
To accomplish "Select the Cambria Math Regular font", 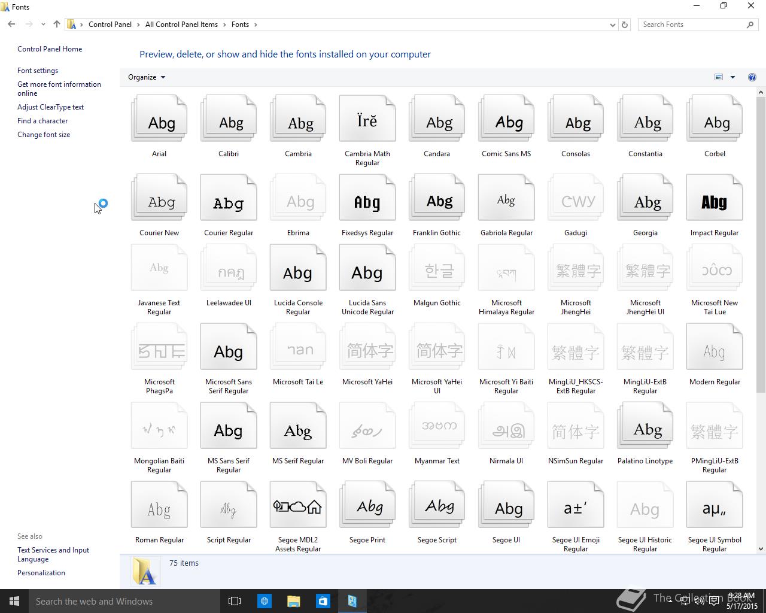I will (367, 118).
